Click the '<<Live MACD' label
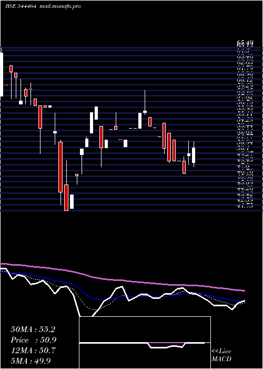 click(x=221, y=355)
